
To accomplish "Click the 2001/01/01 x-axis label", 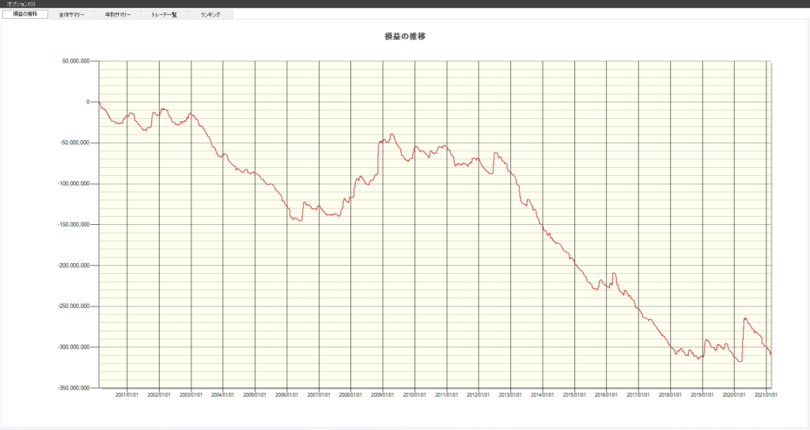I will 127,395.
